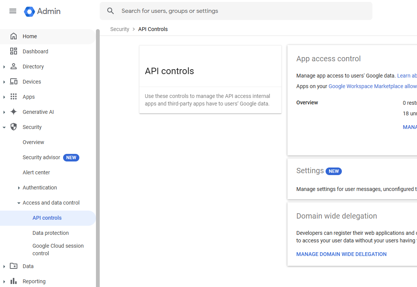The height and width of the screenshot is (287, 417).
Task: Open Google Workspace Marketplace allowlist link
Action: point(372,86)
